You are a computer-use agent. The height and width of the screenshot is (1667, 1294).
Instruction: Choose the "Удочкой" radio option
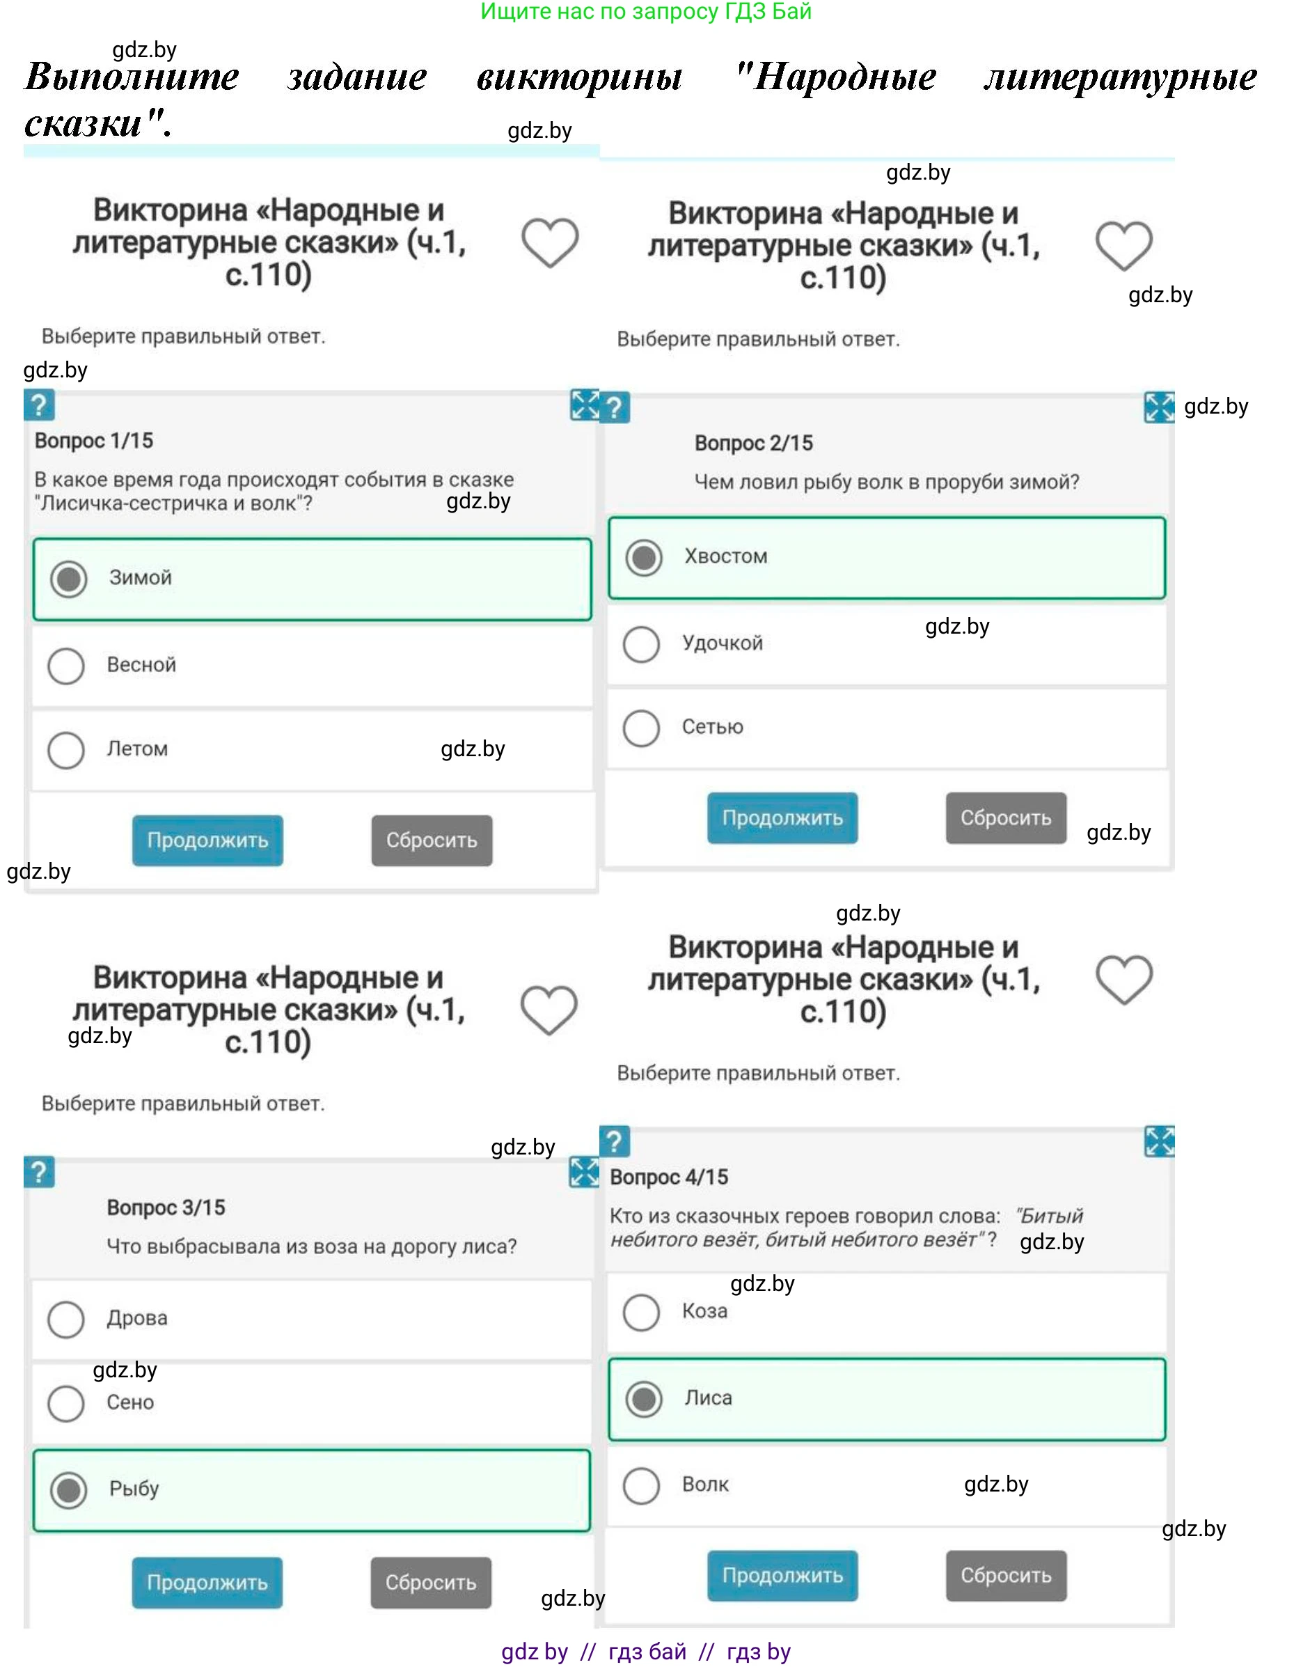(x=641, y=644)
